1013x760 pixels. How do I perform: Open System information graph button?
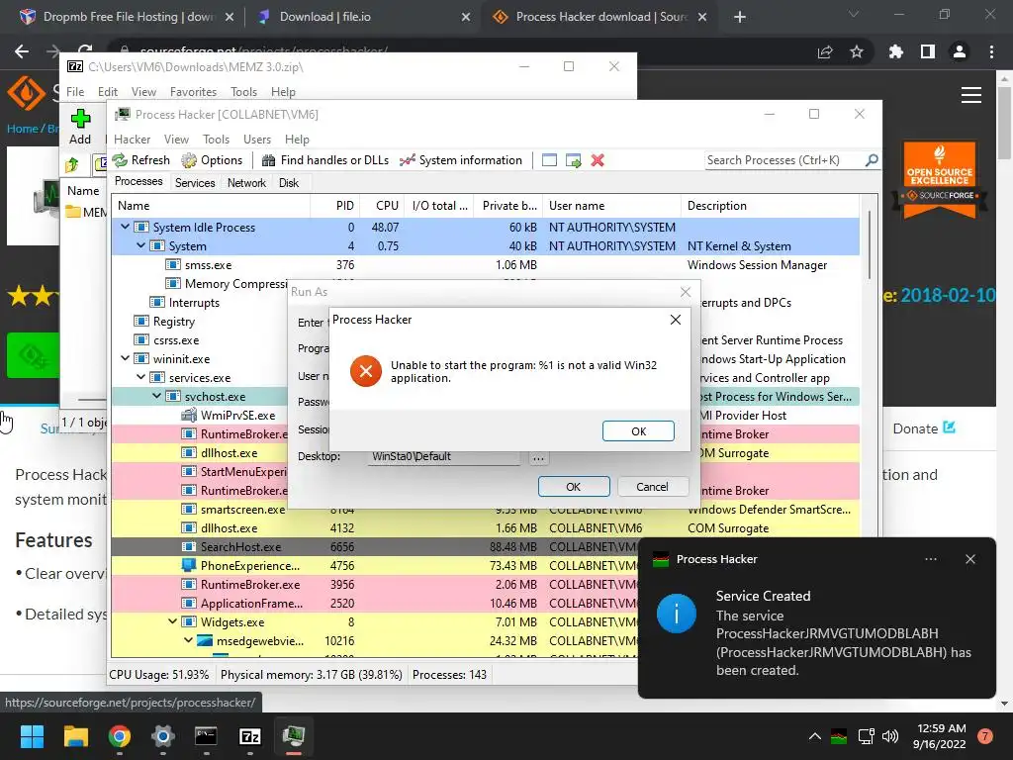coord(461,160)
